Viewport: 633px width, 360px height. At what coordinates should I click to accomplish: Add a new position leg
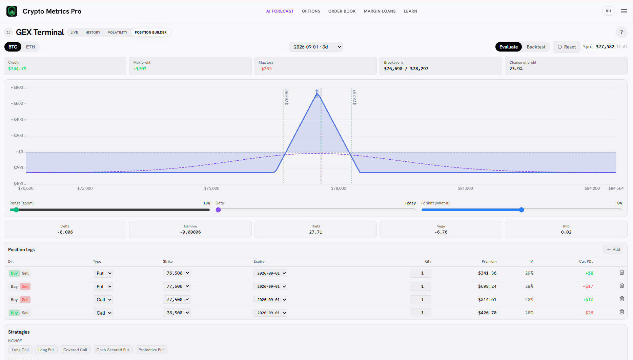tap(613, 249)
